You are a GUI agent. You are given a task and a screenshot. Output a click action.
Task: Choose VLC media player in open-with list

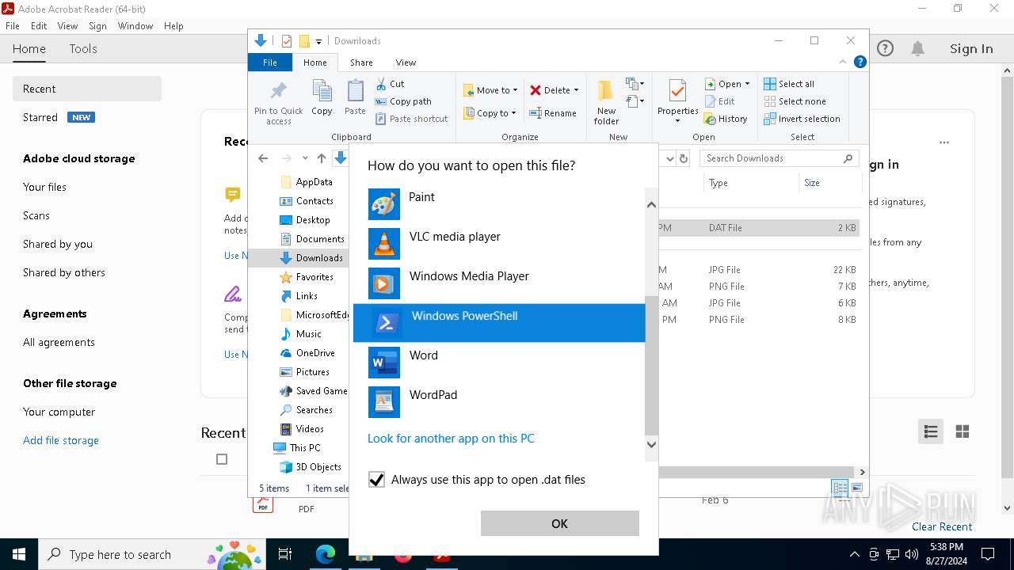(499, 244)
